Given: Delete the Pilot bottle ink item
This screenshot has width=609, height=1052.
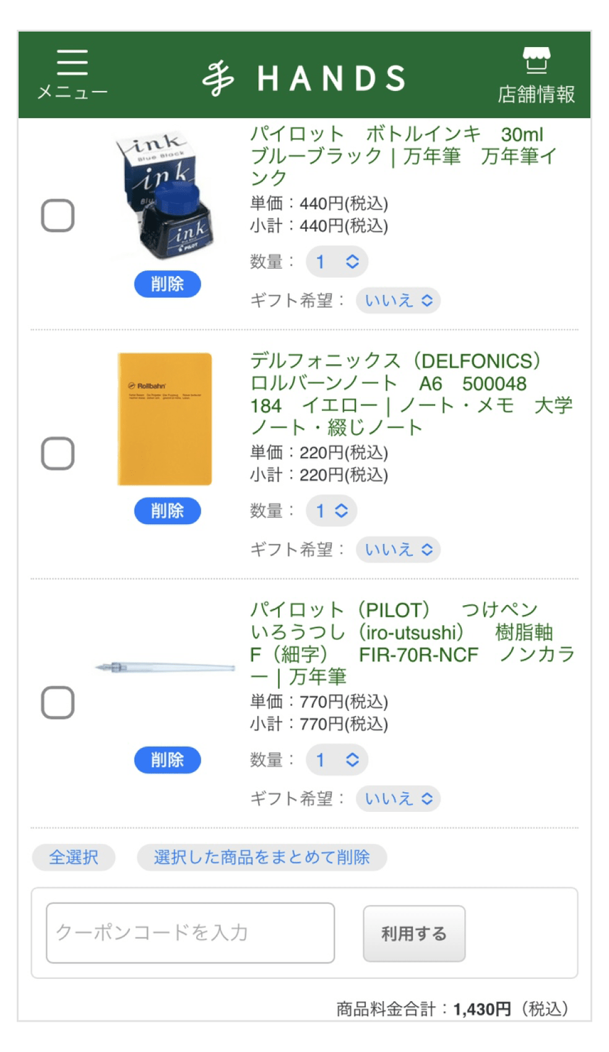Looking at the screenshot, I should 167,284.
